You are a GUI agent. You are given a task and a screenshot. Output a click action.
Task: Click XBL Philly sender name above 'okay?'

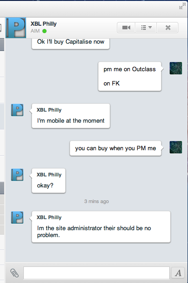pyautogui.click(x=49, y=175)
